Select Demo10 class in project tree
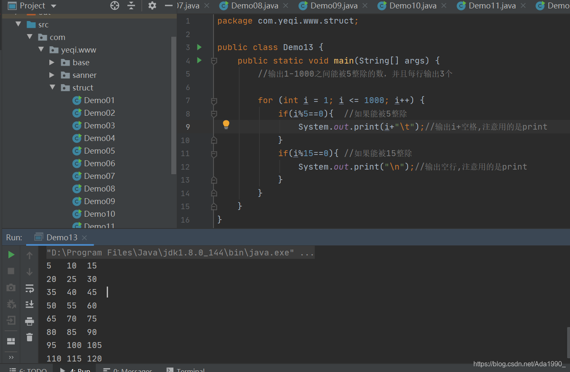Screen dimensions: 570x372 pos(94,214)
